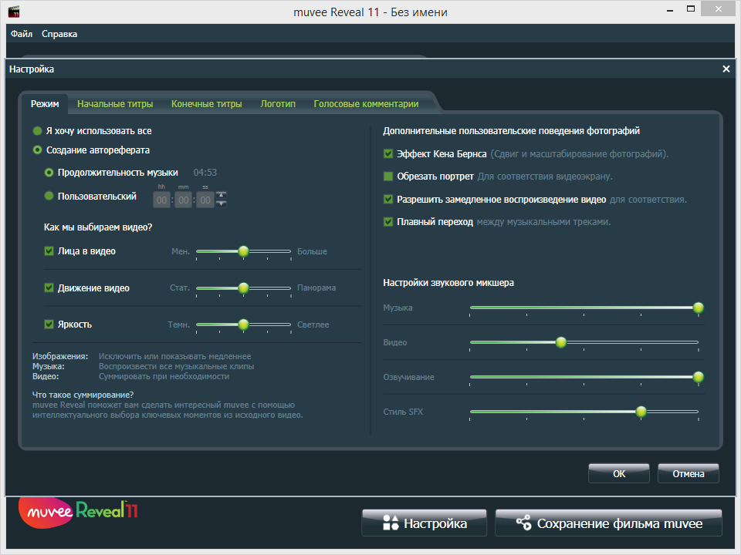Click the muvee clapperboard icon in title bar
Screen dimensions: 741x555
click(x=13, y=12)
